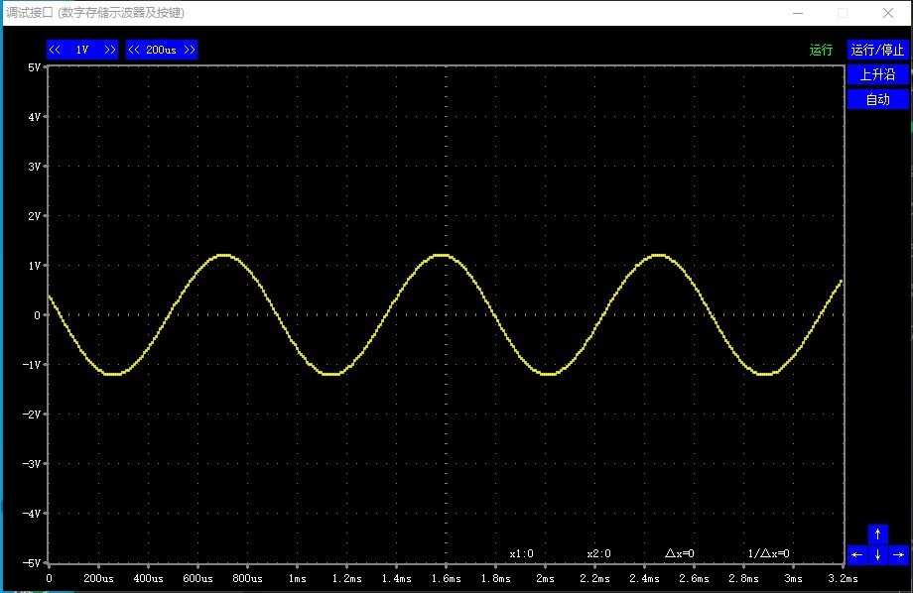913x593 pixels.
Task: Click the 1V voltage scale value
Action: [82, 50]
